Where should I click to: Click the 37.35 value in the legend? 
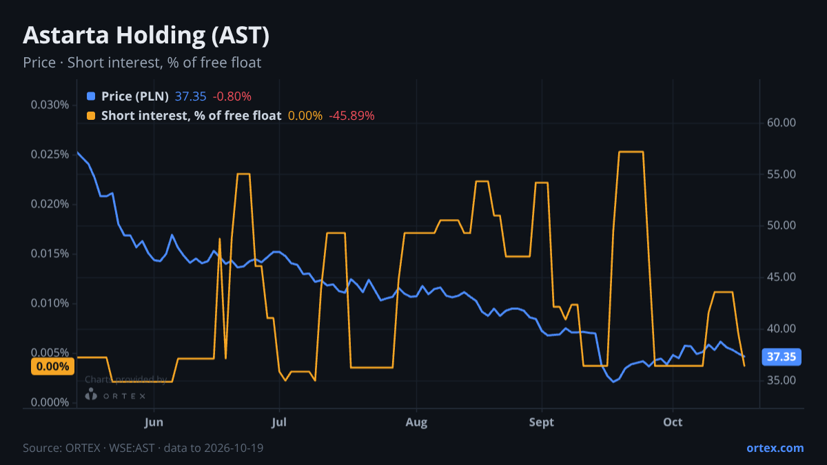[191, 96]
